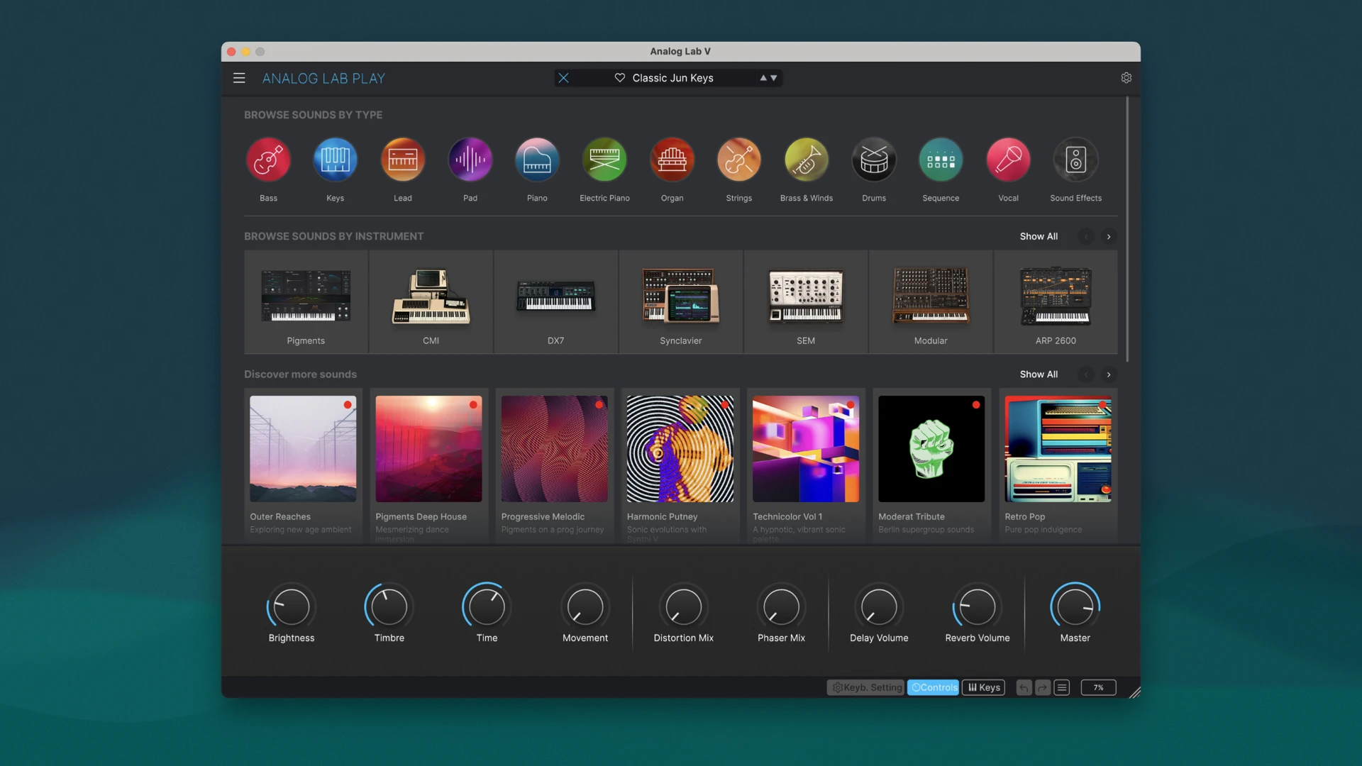Click Show All for Discover more sounds
This screenshot has height=766, width=1362.
1039,374
